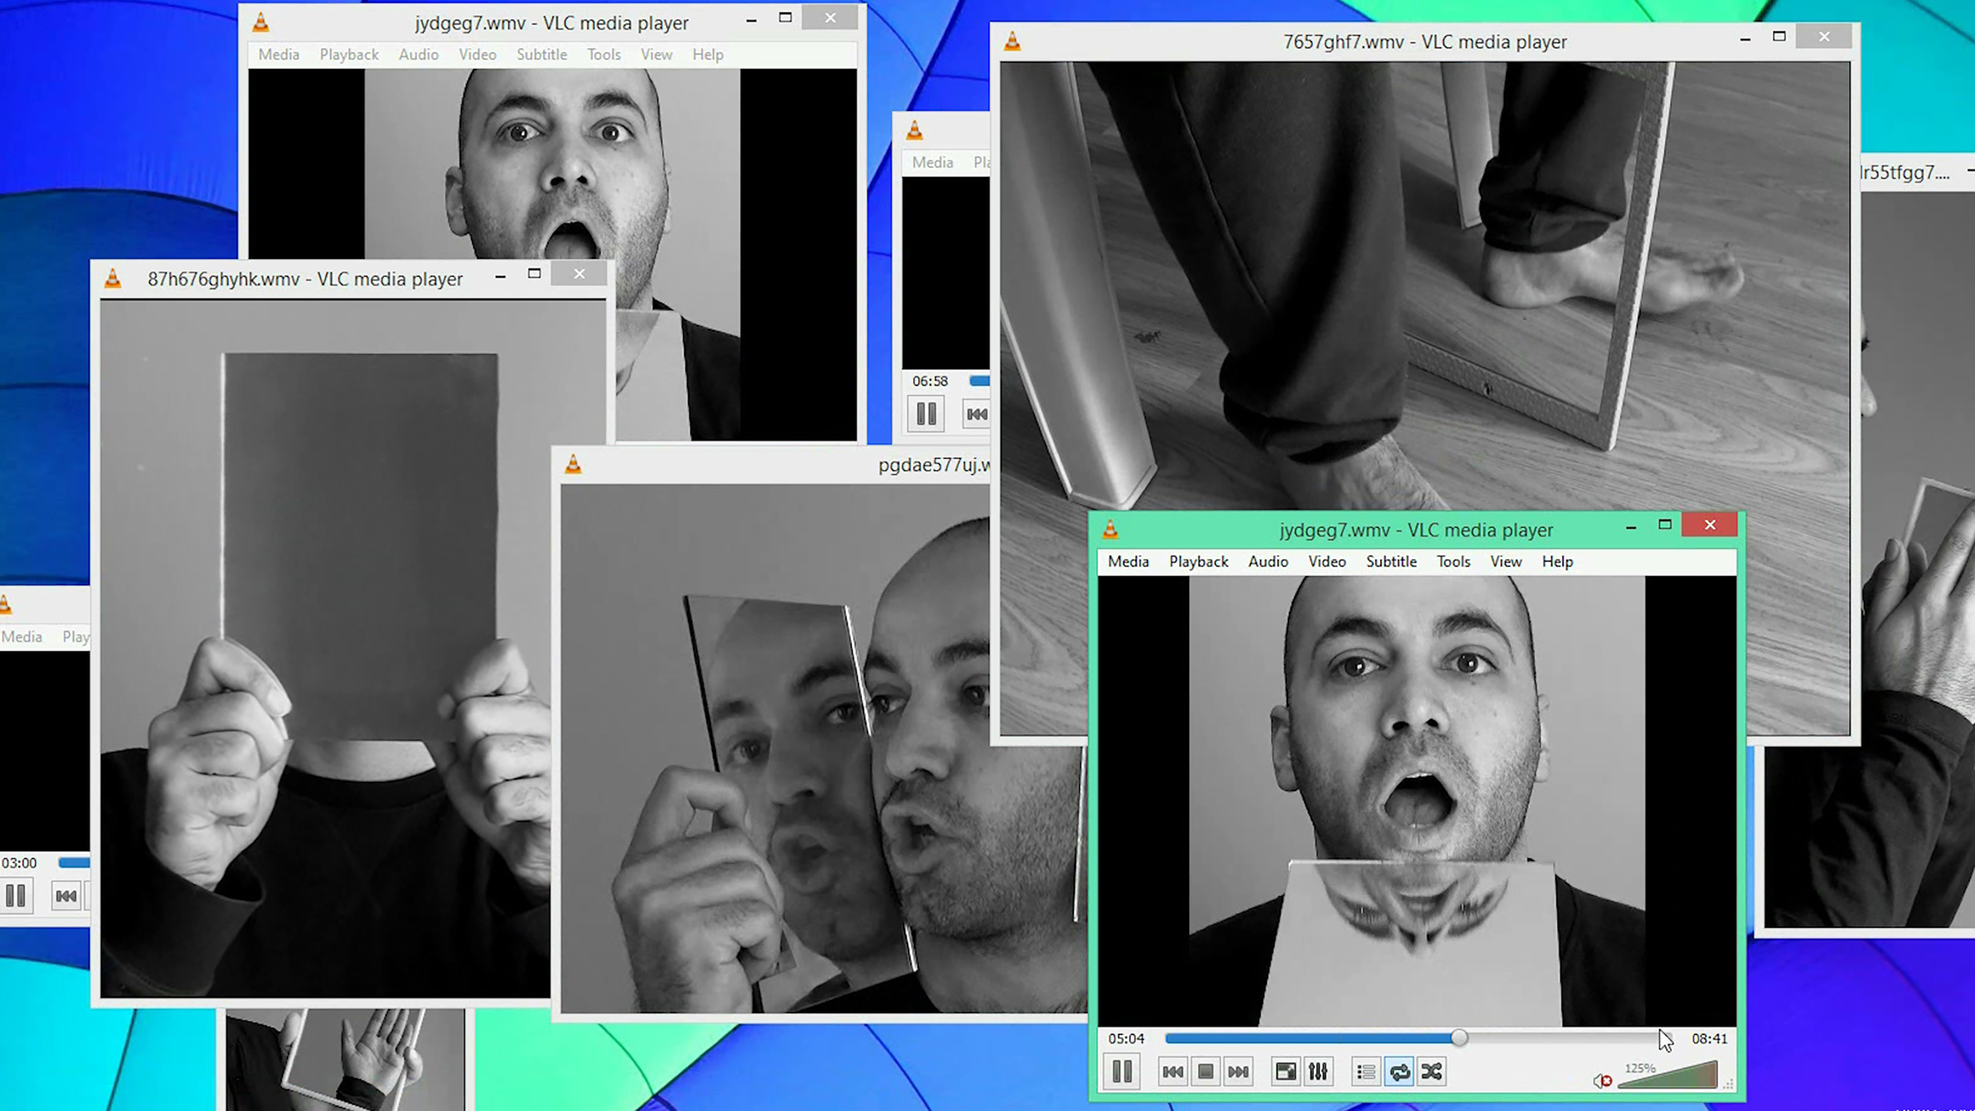Toggle fullscreen video in the active player
Viewport: 1975px width, 1111px height.
(1286, 1071)
